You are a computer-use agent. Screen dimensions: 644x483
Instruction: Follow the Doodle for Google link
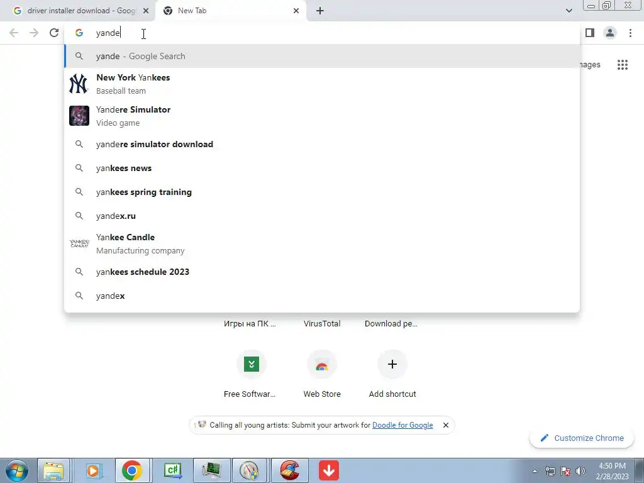click(x=402, y=425)
